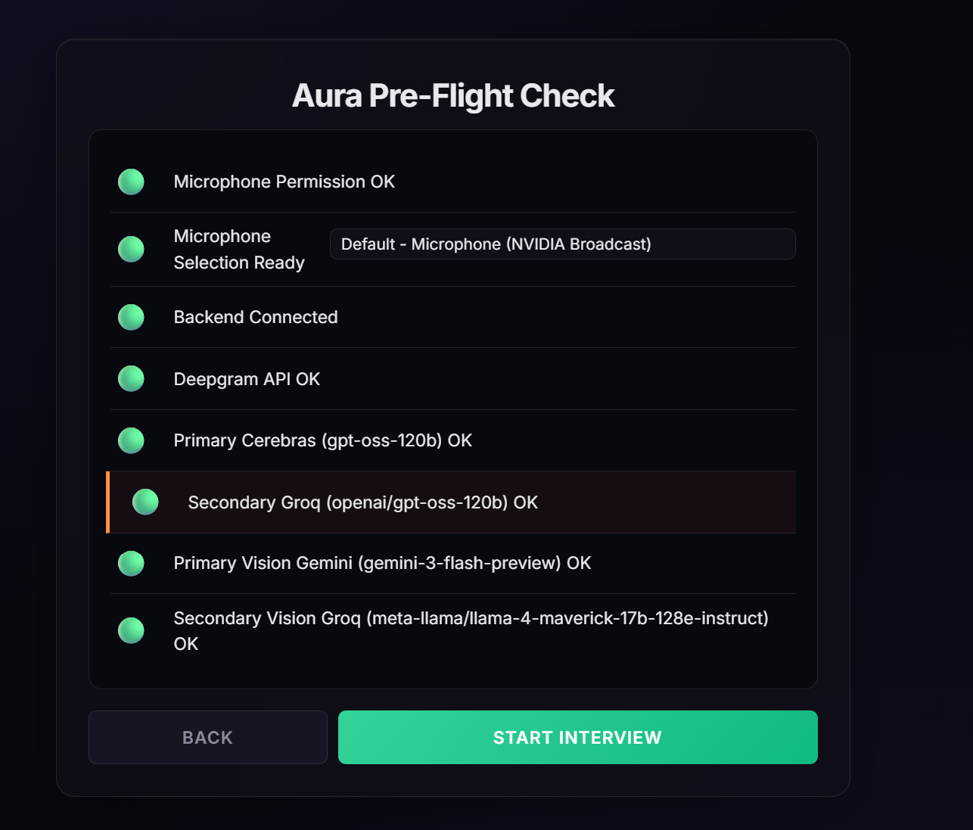Click the Microphone Selection Ready status dot

131,249
